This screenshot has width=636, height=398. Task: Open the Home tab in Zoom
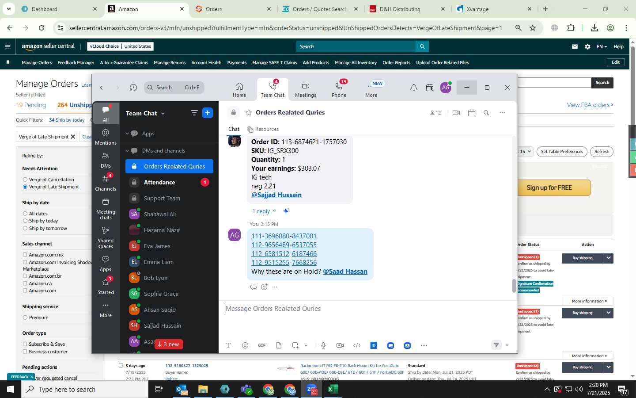pyautogui.click(x=239, y=90)
